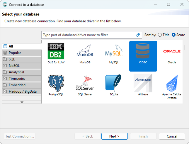
Task: Select the Altibase driver icon
Action: tap(143, 83)
